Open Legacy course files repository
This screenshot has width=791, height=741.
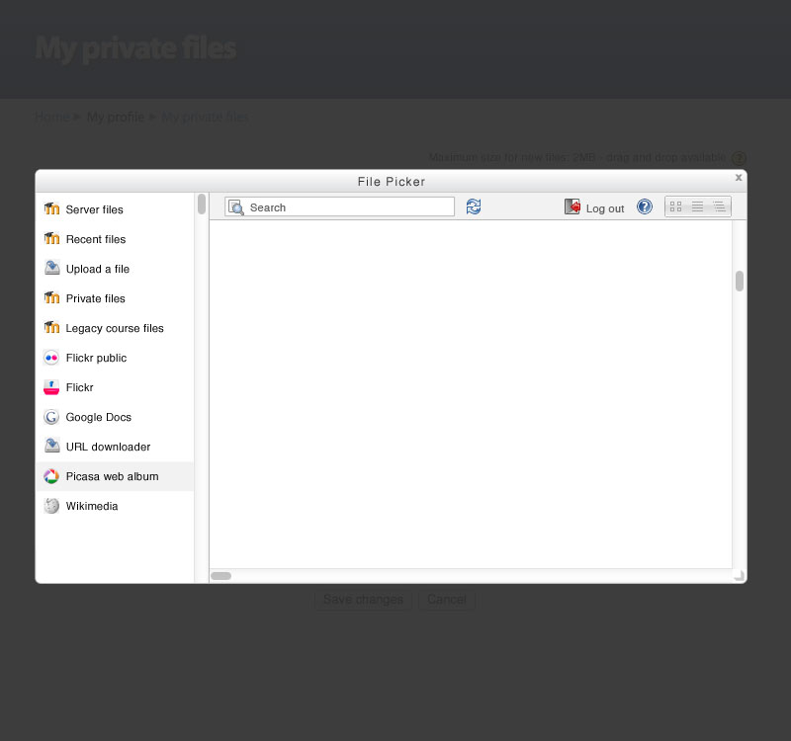pos(115,328)
